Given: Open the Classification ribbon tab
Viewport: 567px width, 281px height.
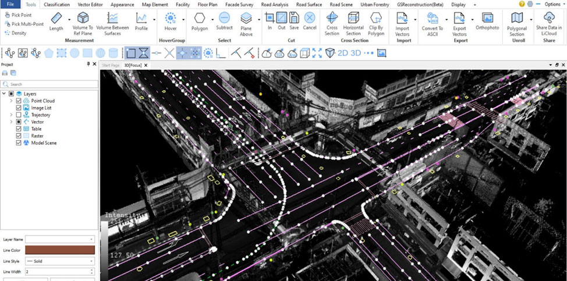Looking at the screenshot, I should click(56, 4).
